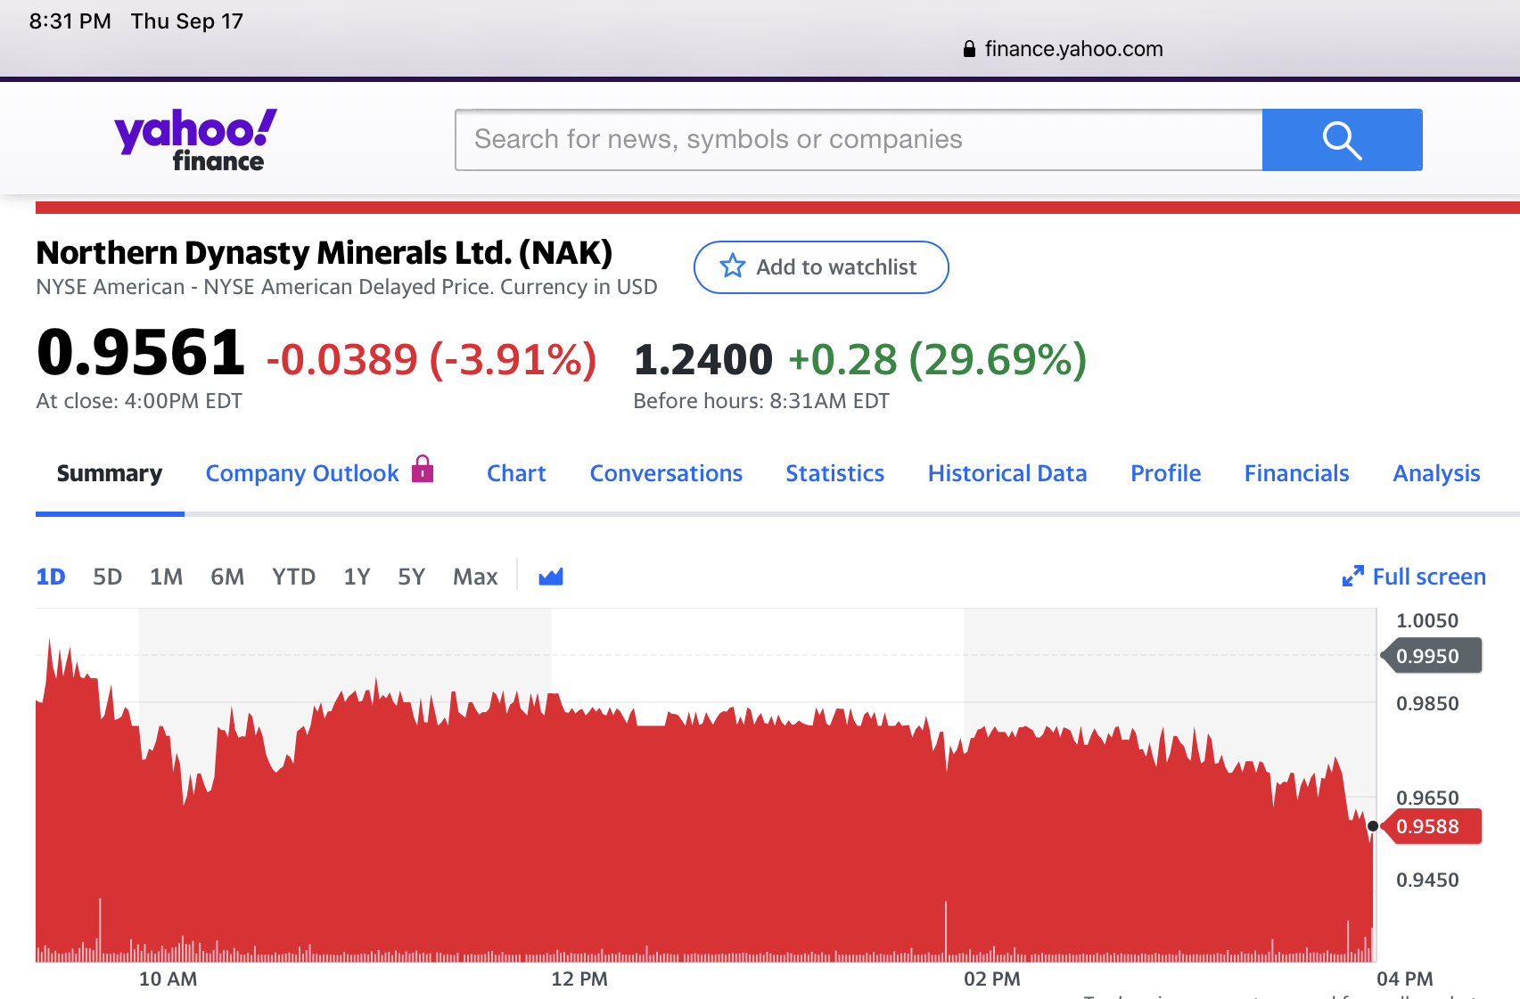
Task: Click the Yahoo Finance logo
Action: point(195,139)
